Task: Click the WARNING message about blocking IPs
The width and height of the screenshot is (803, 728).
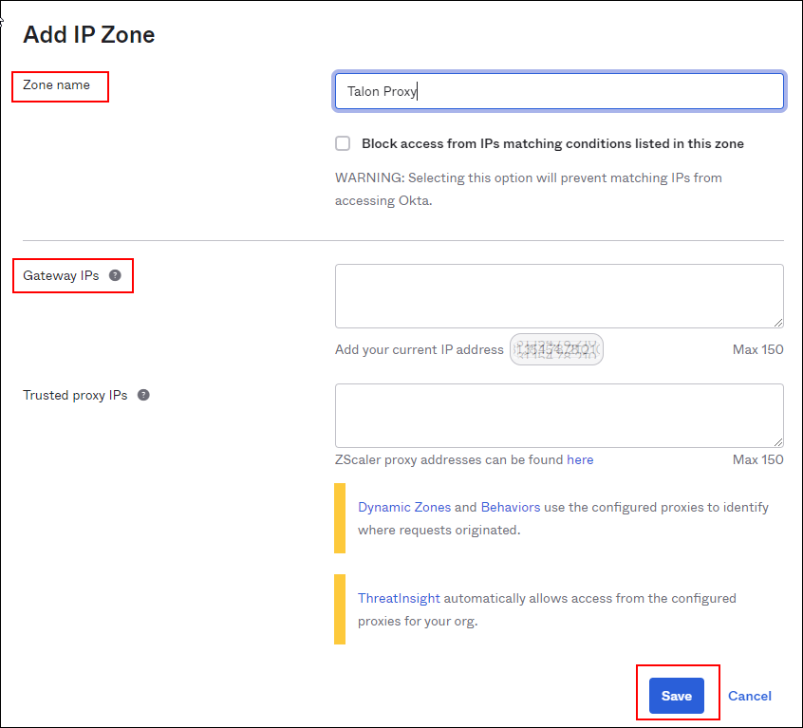Action: 529,189
